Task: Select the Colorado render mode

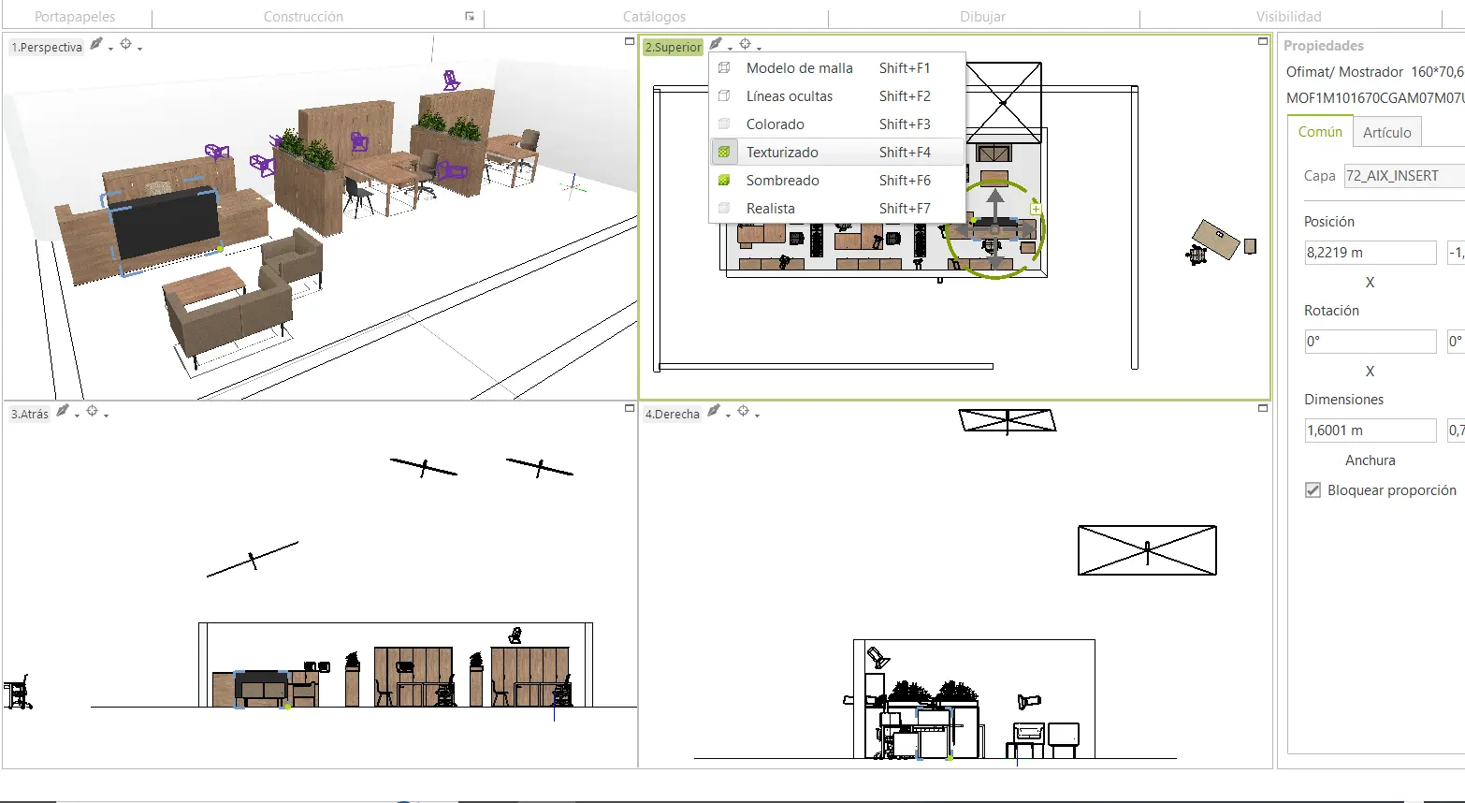Action: coord(837,124)
